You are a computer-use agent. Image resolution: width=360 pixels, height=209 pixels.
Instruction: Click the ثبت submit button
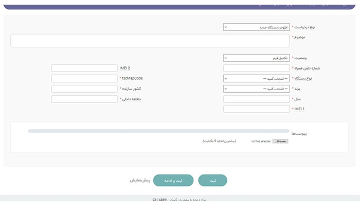tap(212, 181)
